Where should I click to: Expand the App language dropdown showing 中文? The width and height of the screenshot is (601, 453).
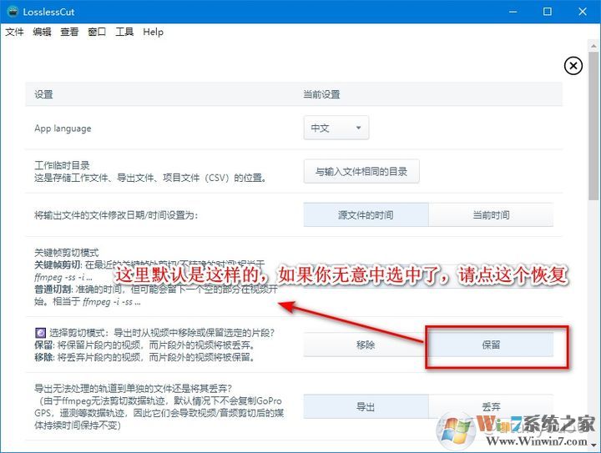(336, 128)
